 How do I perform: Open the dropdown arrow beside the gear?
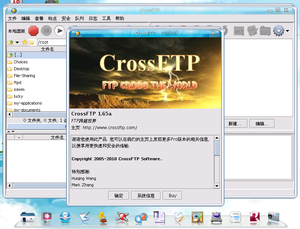[x=287, y=31]
